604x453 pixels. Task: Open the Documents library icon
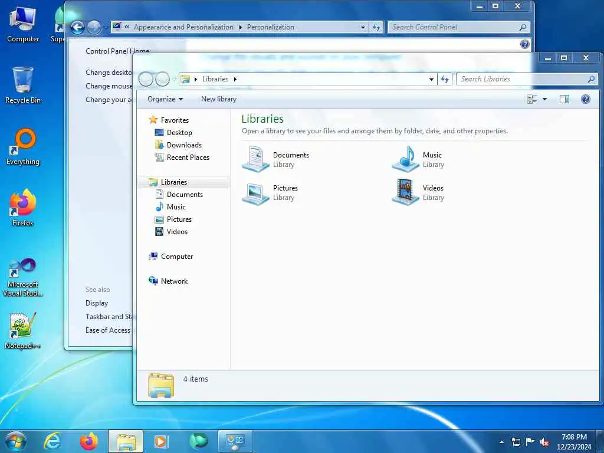click(255, 159)
